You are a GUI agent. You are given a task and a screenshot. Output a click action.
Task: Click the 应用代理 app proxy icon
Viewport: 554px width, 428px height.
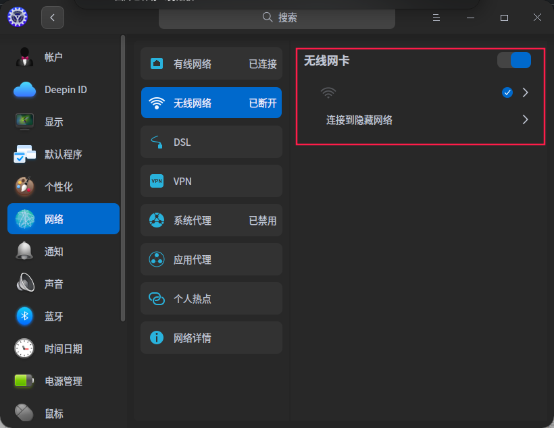click(x=157, y=259)
